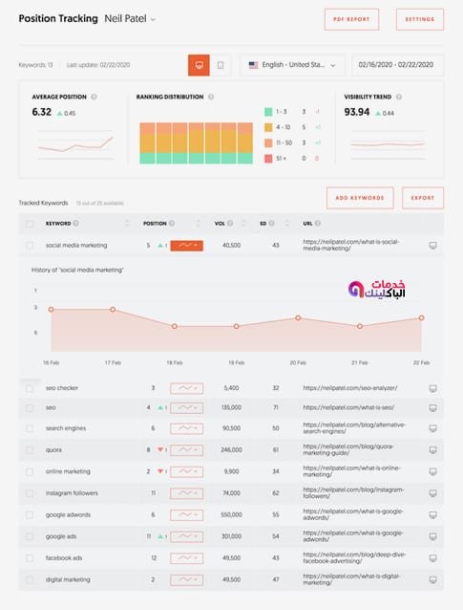Screen dimensions: 463x610
Task: Expand history chart for seo keyword
Action: click(x=186, y=407)
